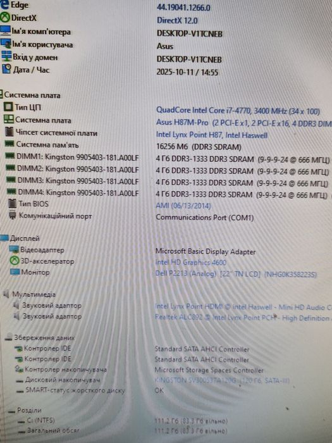Select the Розділи section header
Screen dimensions: 332x443
click(x=29, y=410)
